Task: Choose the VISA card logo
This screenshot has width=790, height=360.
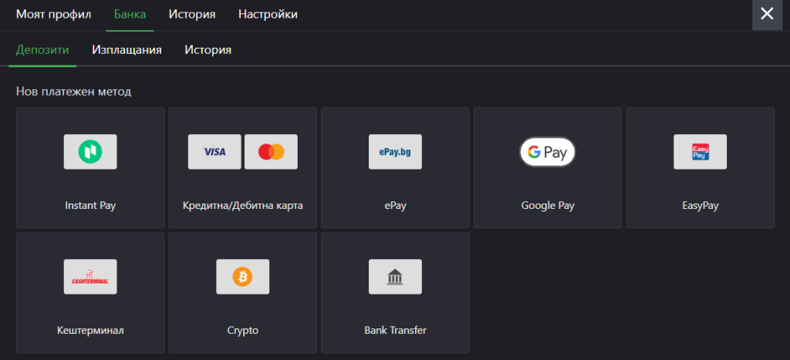Action: click(214, 152)
